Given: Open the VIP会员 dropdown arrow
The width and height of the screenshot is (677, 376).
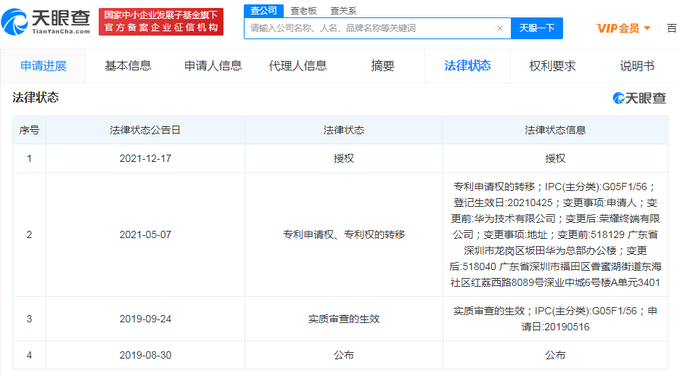Looking at the screenshot, I should click(x=647, y=28).
